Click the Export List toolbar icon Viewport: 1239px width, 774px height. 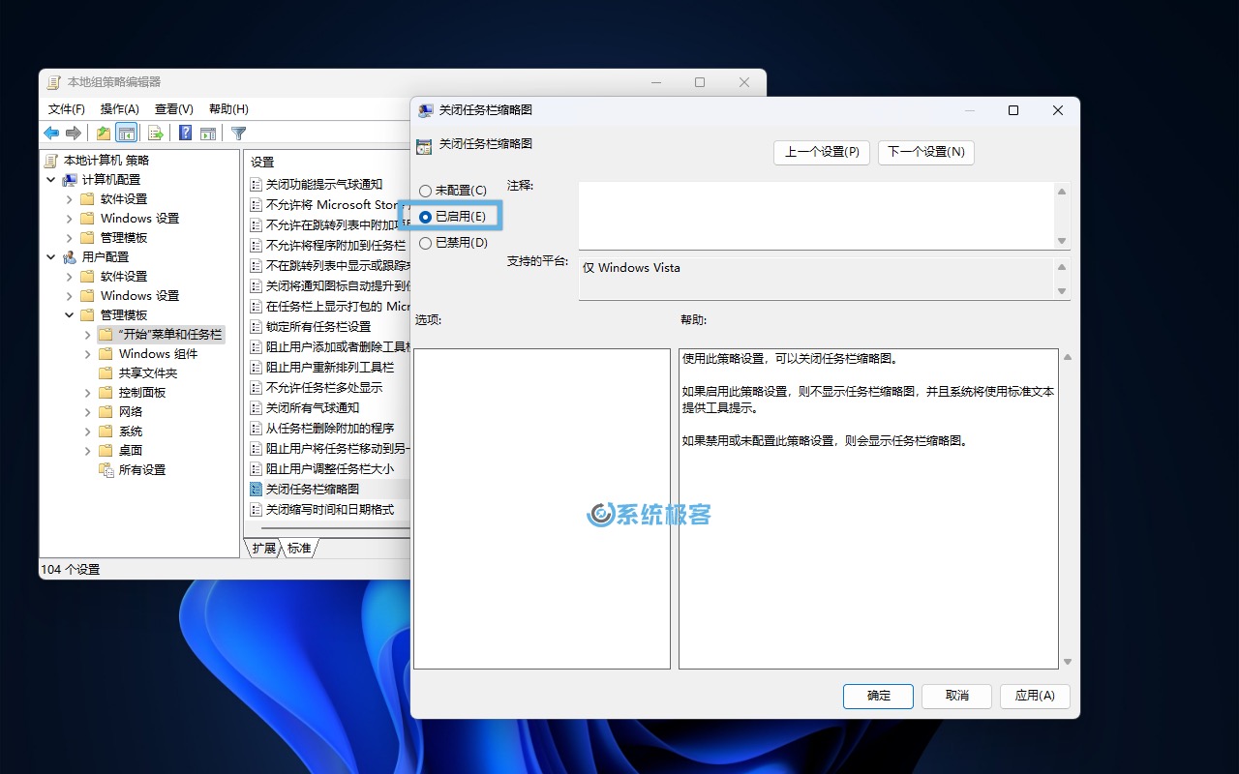[155, 133]
